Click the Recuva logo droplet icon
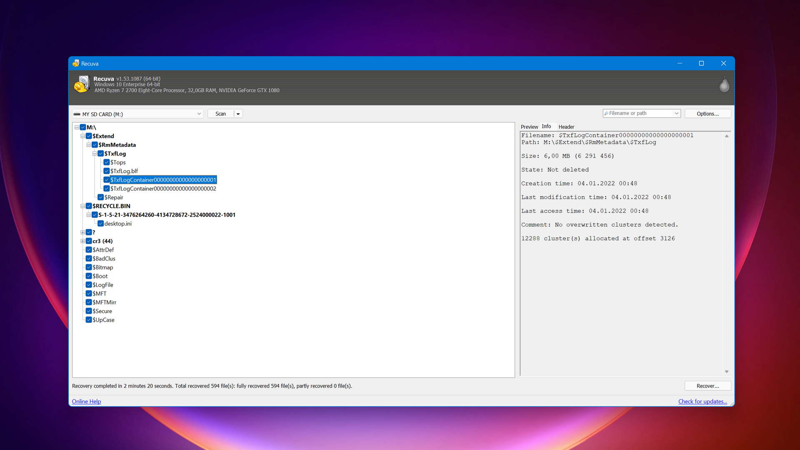 coord(724,86)
